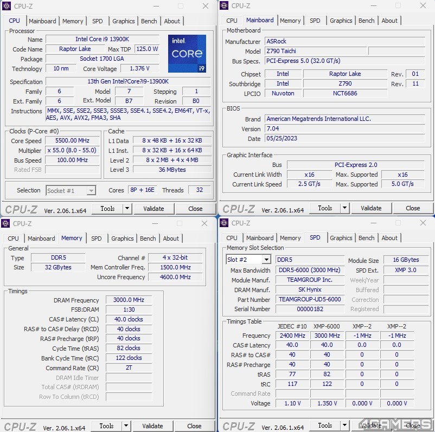Select SPD tab in the Processor window
This screenshot has height=432, width=435.
pyautogui.click(x=98, y=21)
